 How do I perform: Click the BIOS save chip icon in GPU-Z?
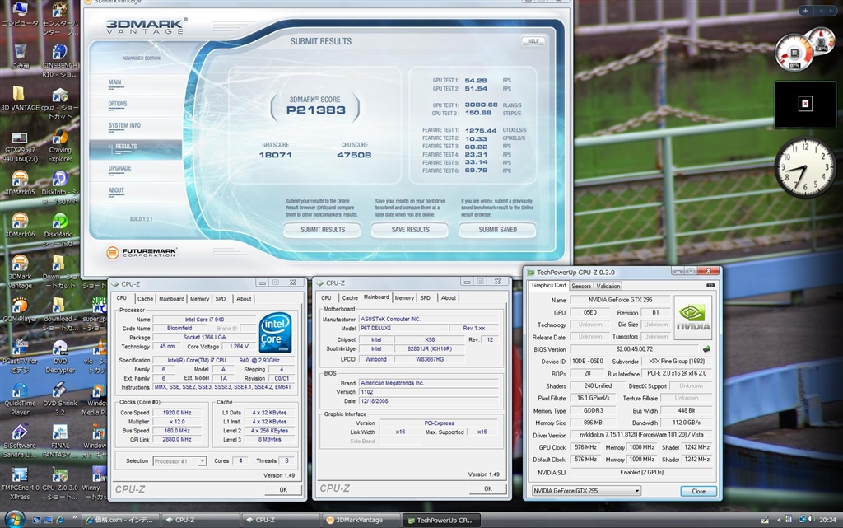coord(706,349)
